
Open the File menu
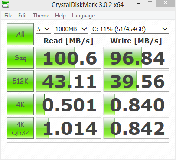coord(8,16)
